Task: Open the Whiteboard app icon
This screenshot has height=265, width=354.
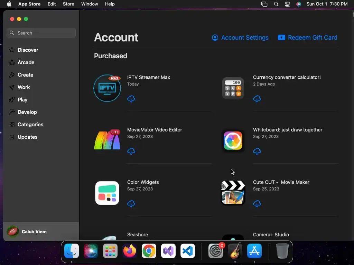Action: [x=233, y=141]
